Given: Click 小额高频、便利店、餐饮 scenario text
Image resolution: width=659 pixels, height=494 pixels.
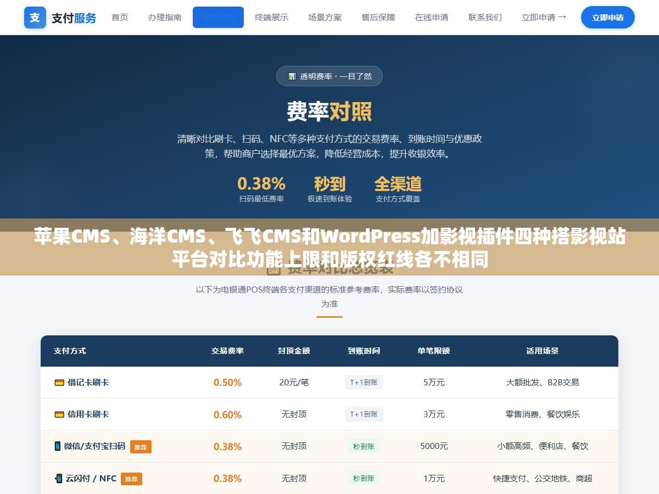Looking at the screenshot, I should coord(543,446).
